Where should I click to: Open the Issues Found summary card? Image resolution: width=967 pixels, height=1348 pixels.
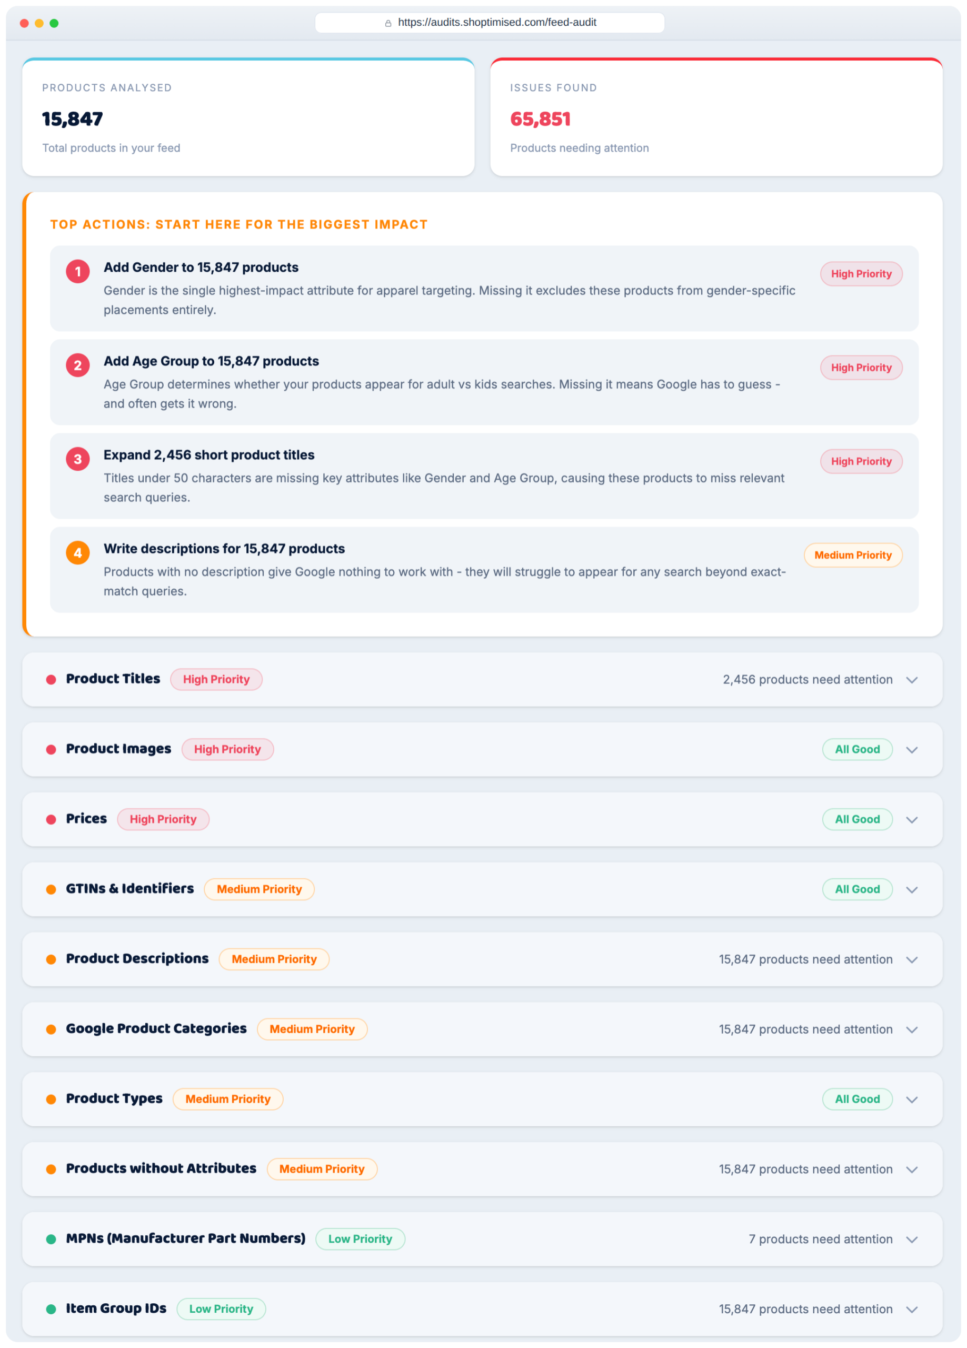pyautogui.click(x=716, y=117)
